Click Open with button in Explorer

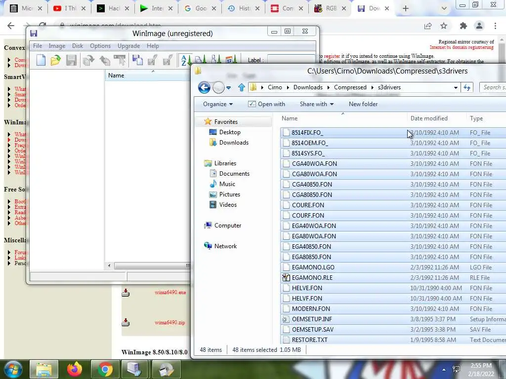click(x=266, y=104)
